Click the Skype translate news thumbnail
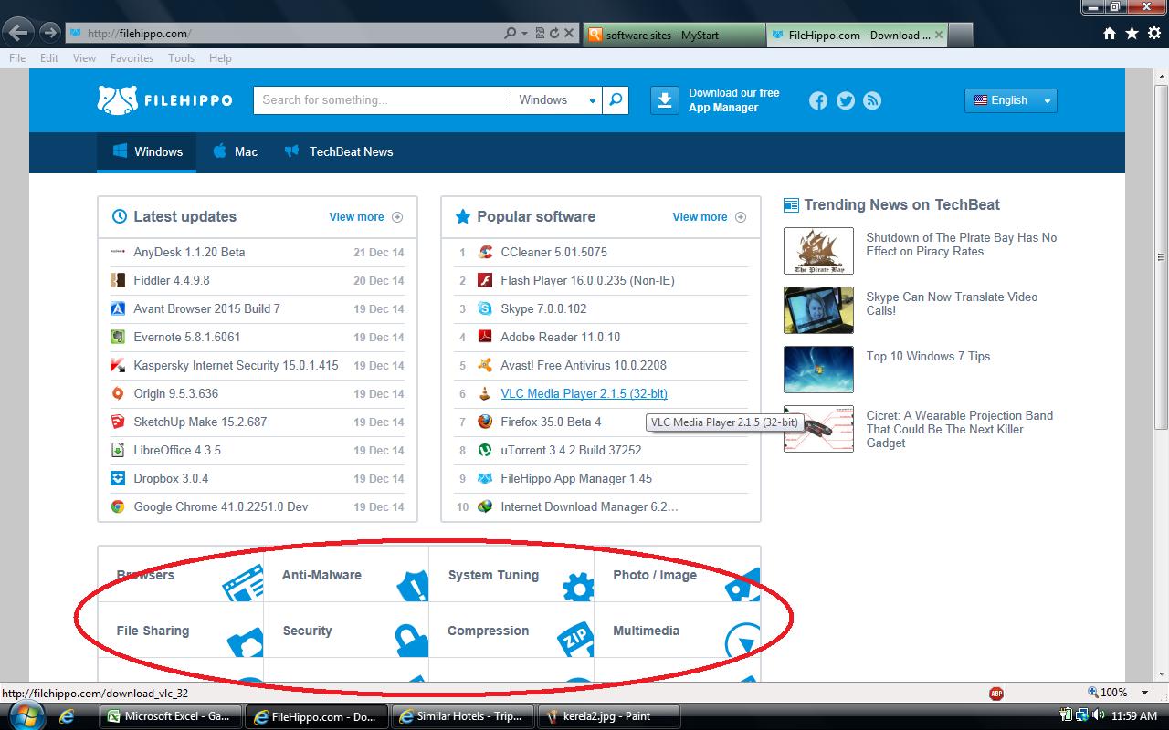 pyautogui.click(x=818, y=310)
